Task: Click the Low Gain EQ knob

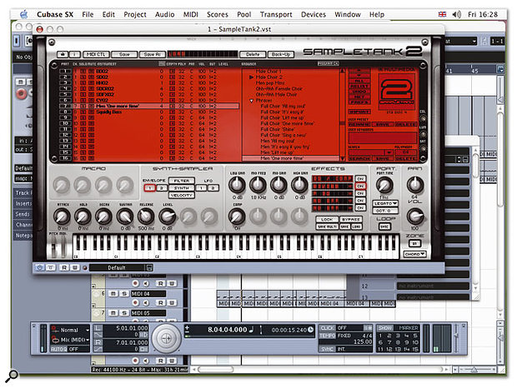Action: [x=237, y=185]
